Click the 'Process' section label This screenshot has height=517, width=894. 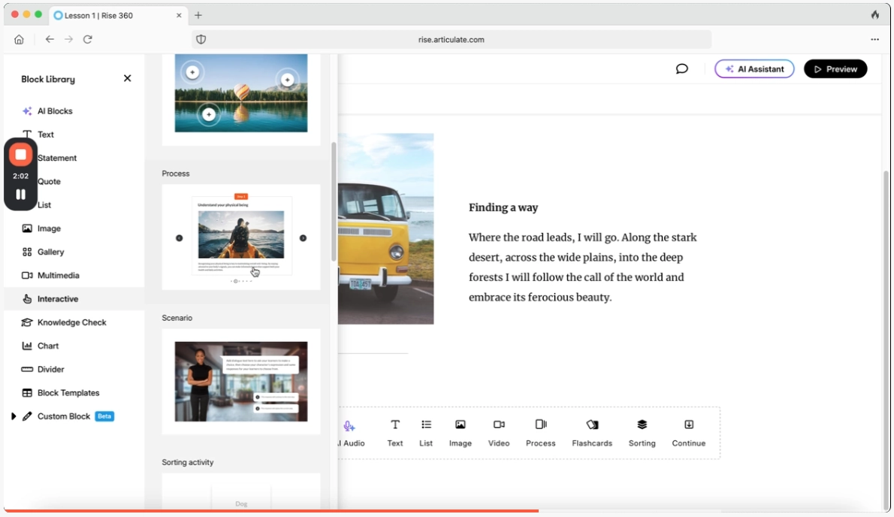coord(176,174)
